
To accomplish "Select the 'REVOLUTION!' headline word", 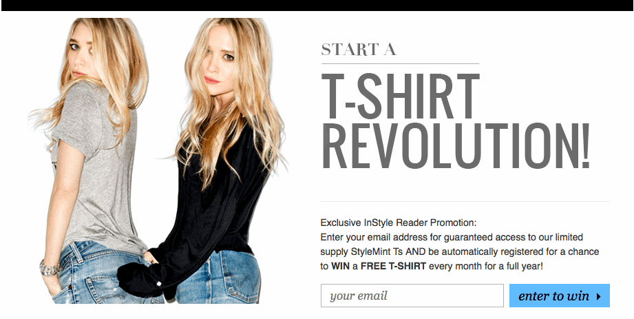I will (x=456, y=146).
